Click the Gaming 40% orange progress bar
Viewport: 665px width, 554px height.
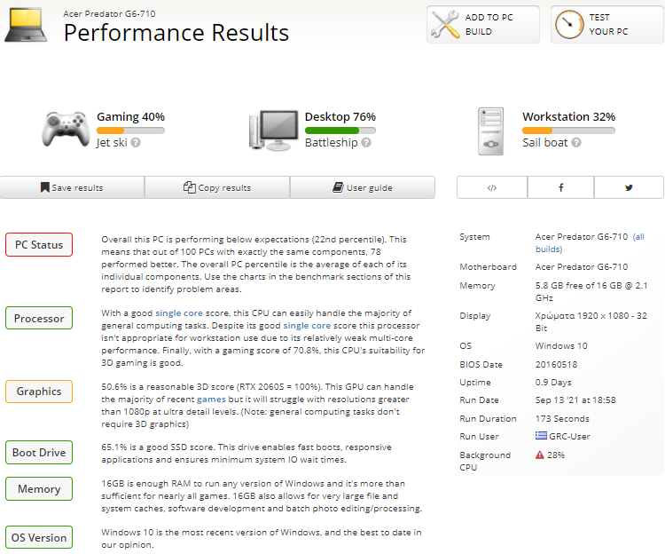click(130, 131)
